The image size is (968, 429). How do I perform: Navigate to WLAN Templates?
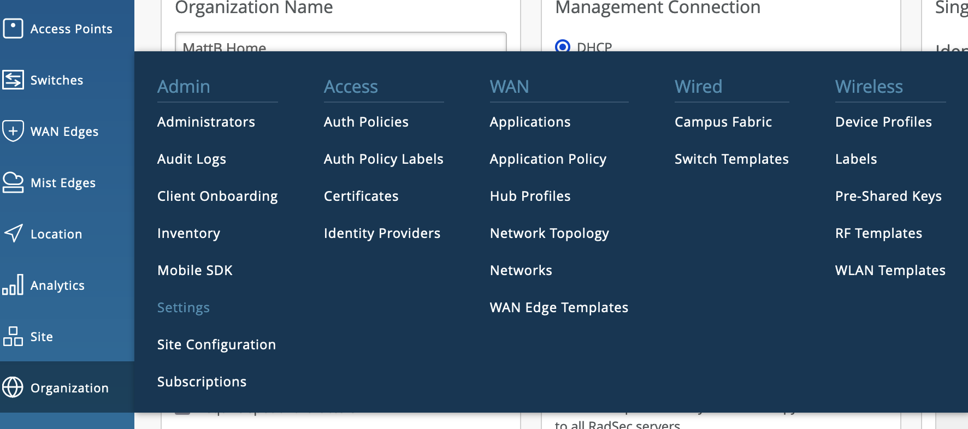click(890, 270)
